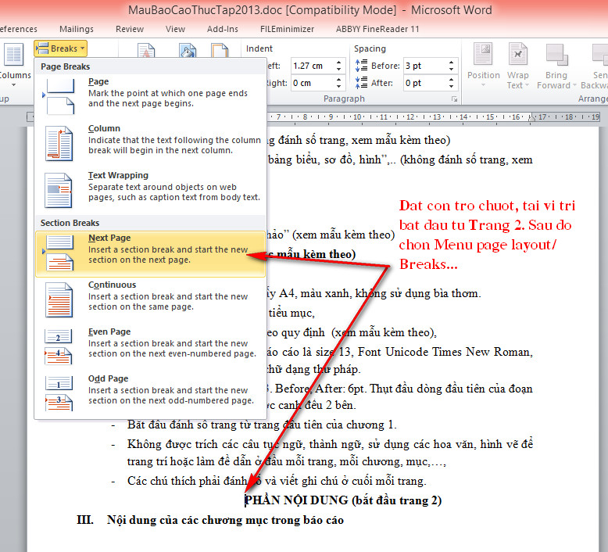
Task: Click the Columns icon
Action: pyautogui.click(x=14, y=54)
